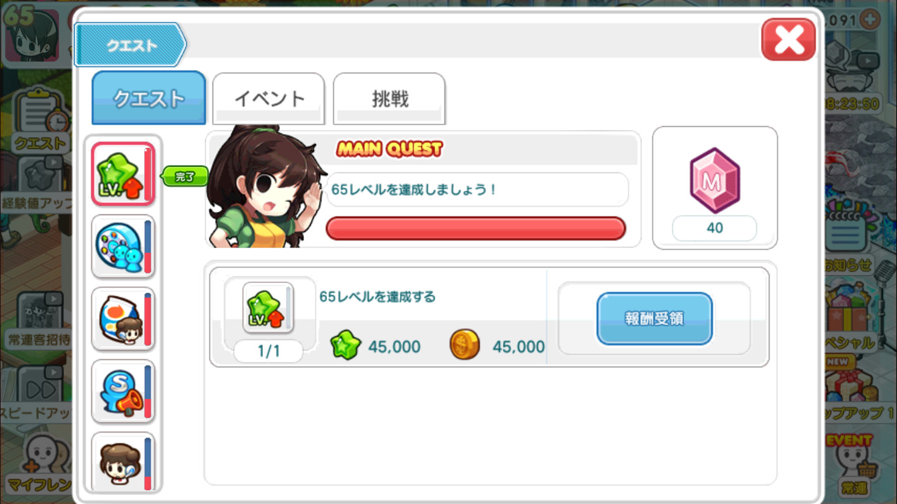Click the red quest progress bar

click(476, 228)
